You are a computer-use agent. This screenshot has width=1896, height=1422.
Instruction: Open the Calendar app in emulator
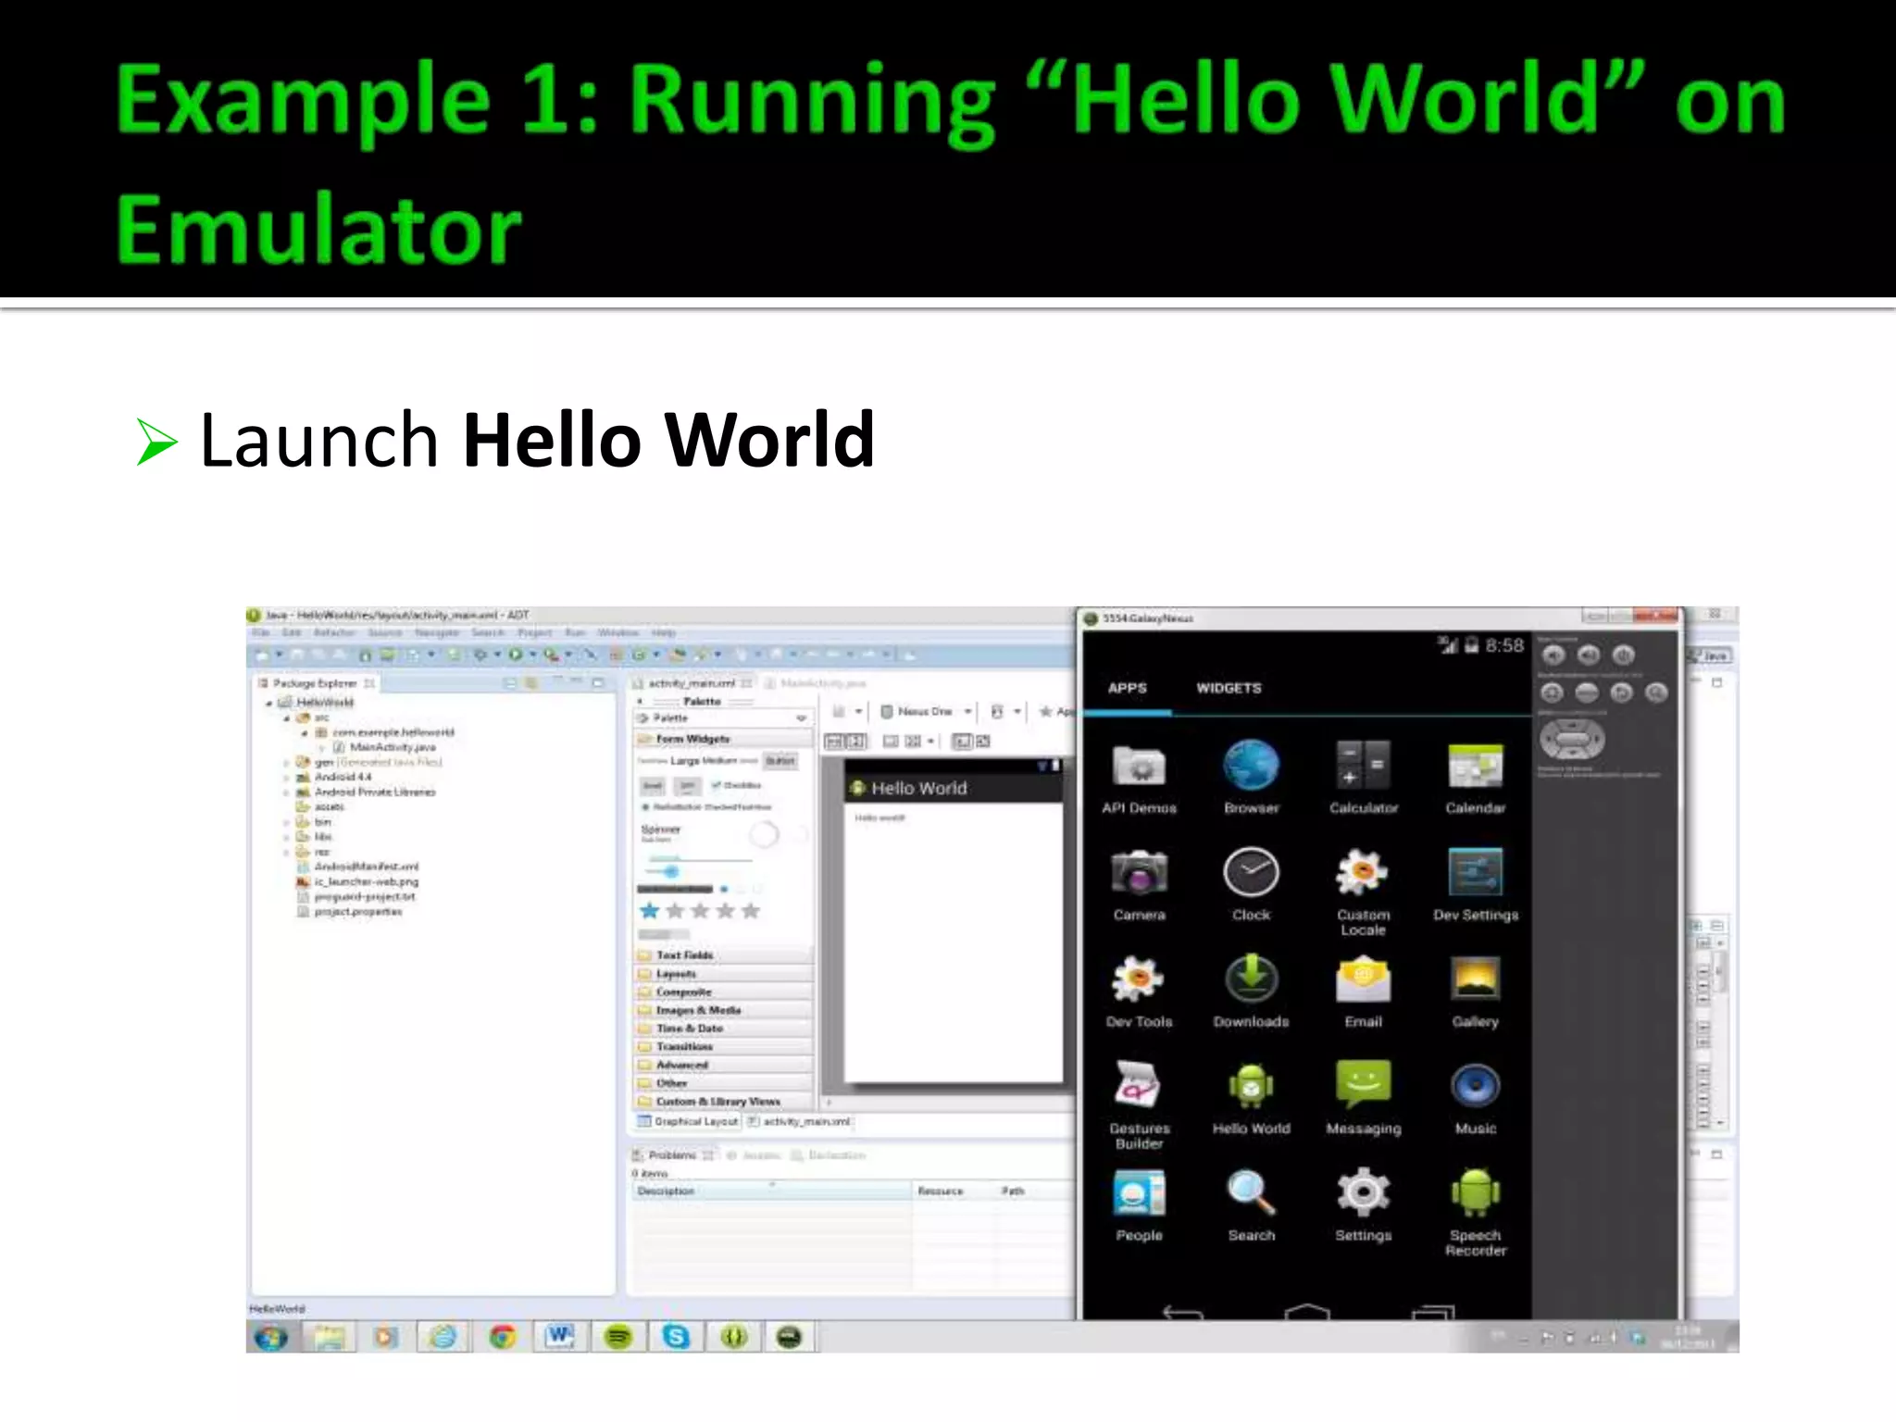[1475, 778]
